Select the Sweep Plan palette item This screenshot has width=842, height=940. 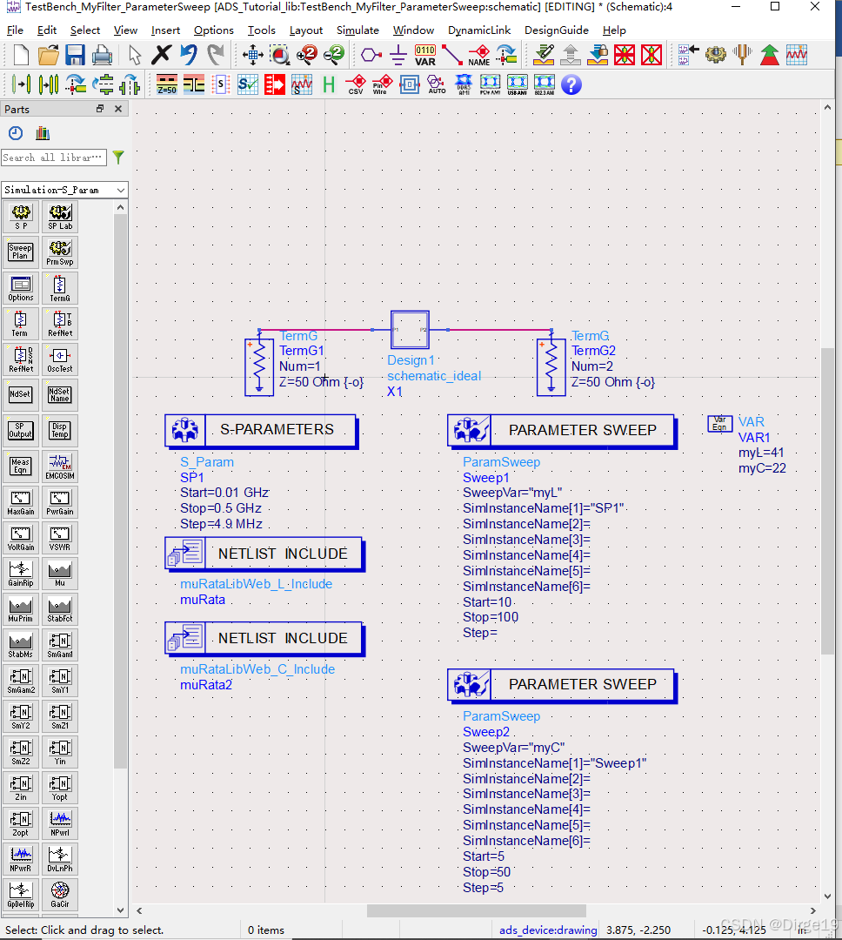[20, 252]
